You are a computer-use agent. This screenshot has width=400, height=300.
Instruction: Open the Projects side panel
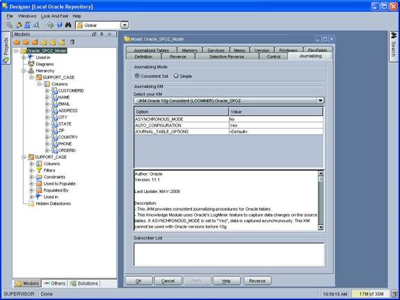point(6,48)
